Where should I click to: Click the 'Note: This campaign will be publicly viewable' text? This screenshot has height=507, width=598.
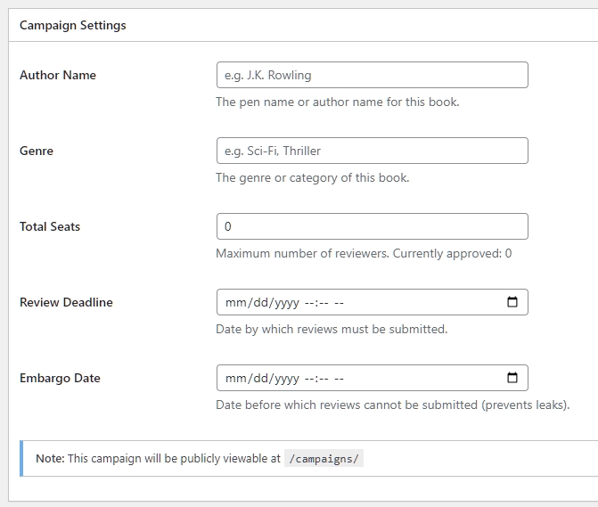[x=159, y=458]
